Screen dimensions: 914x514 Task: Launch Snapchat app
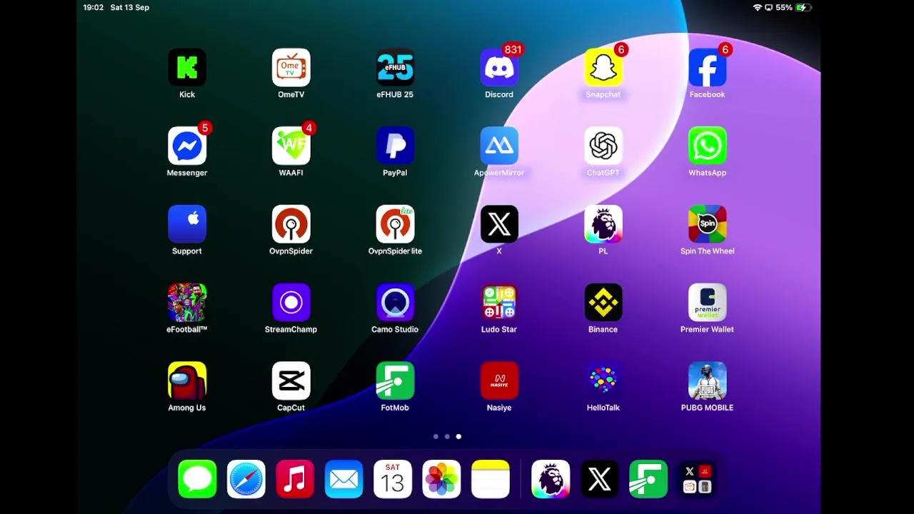point(603,68)
